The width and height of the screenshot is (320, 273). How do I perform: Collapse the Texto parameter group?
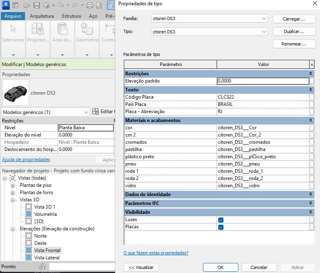pyautogui.click(x=310, y=89)
